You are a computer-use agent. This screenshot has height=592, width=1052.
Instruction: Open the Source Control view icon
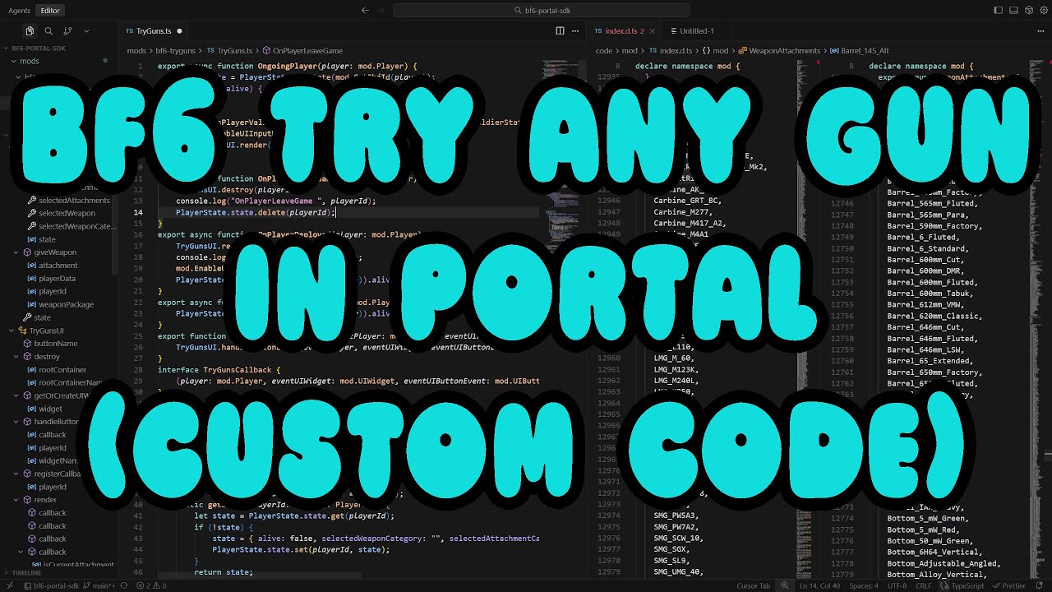[x=67, y=31]
